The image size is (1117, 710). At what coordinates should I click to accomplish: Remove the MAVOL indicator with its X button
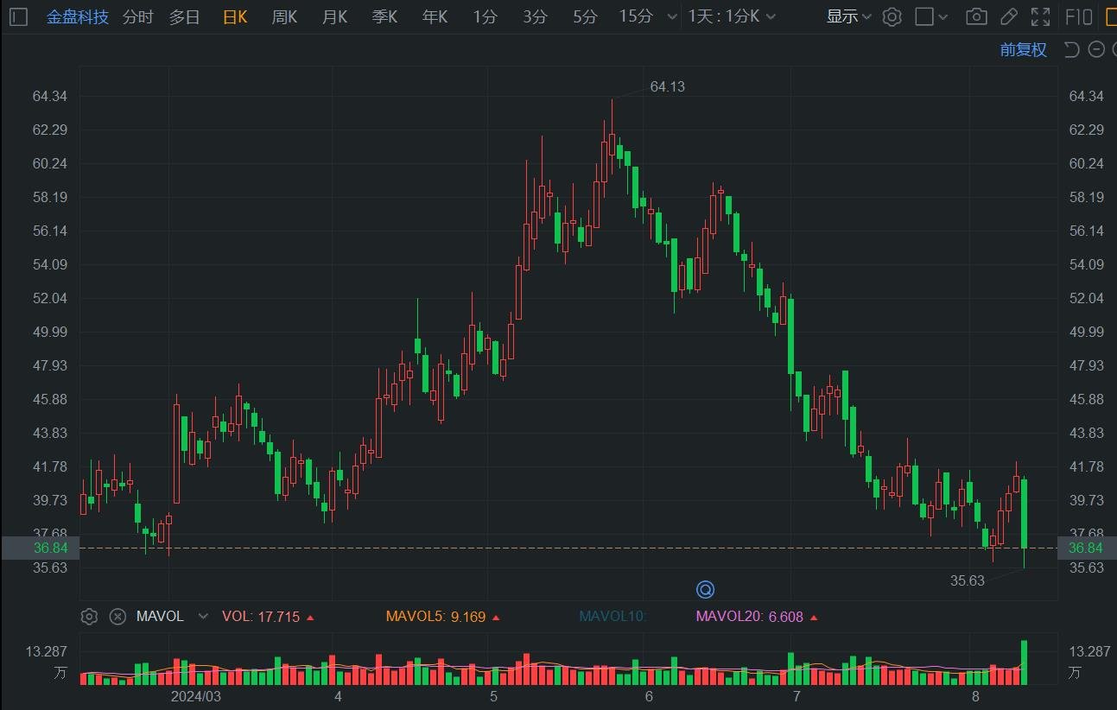(x=117, y=616)
